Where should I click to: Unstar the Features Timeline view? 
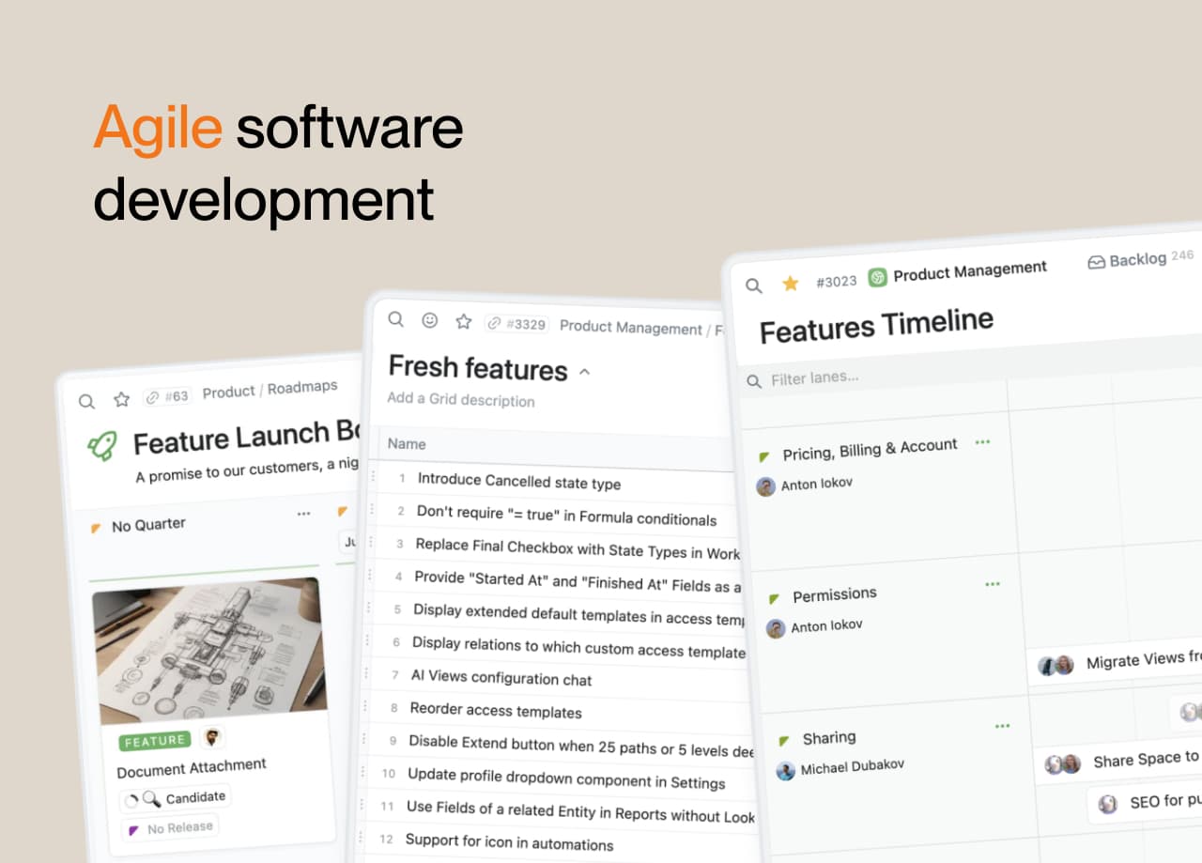click(791, 283)
